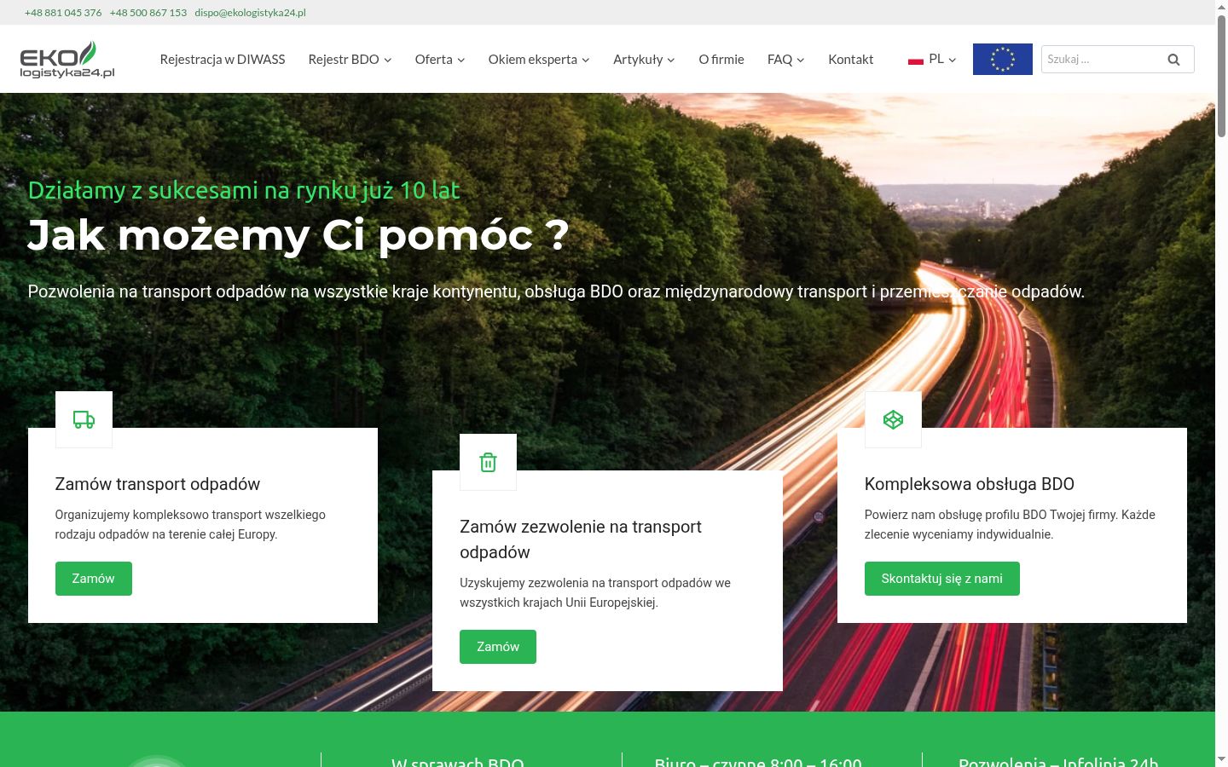This screenshot has height=767, width=1228.
Task: Call phone number +48 500 867 153
Action: (148, 13)
